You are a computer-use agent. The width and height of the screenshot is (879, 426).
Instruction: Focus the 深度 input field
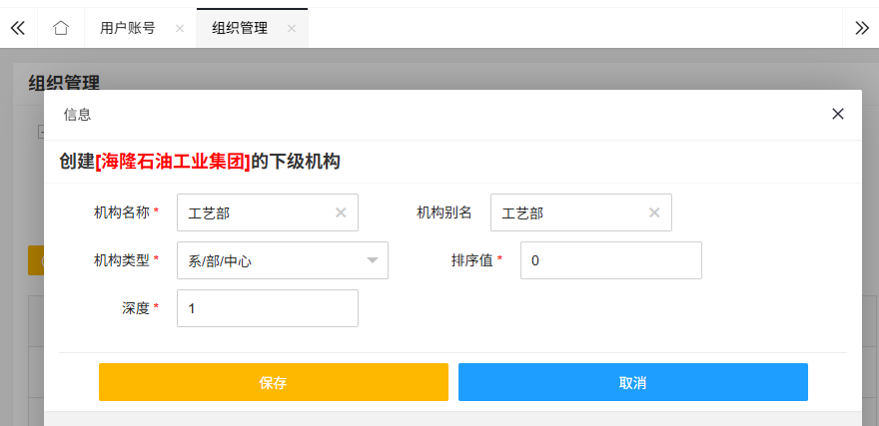[x=268, y=308]
